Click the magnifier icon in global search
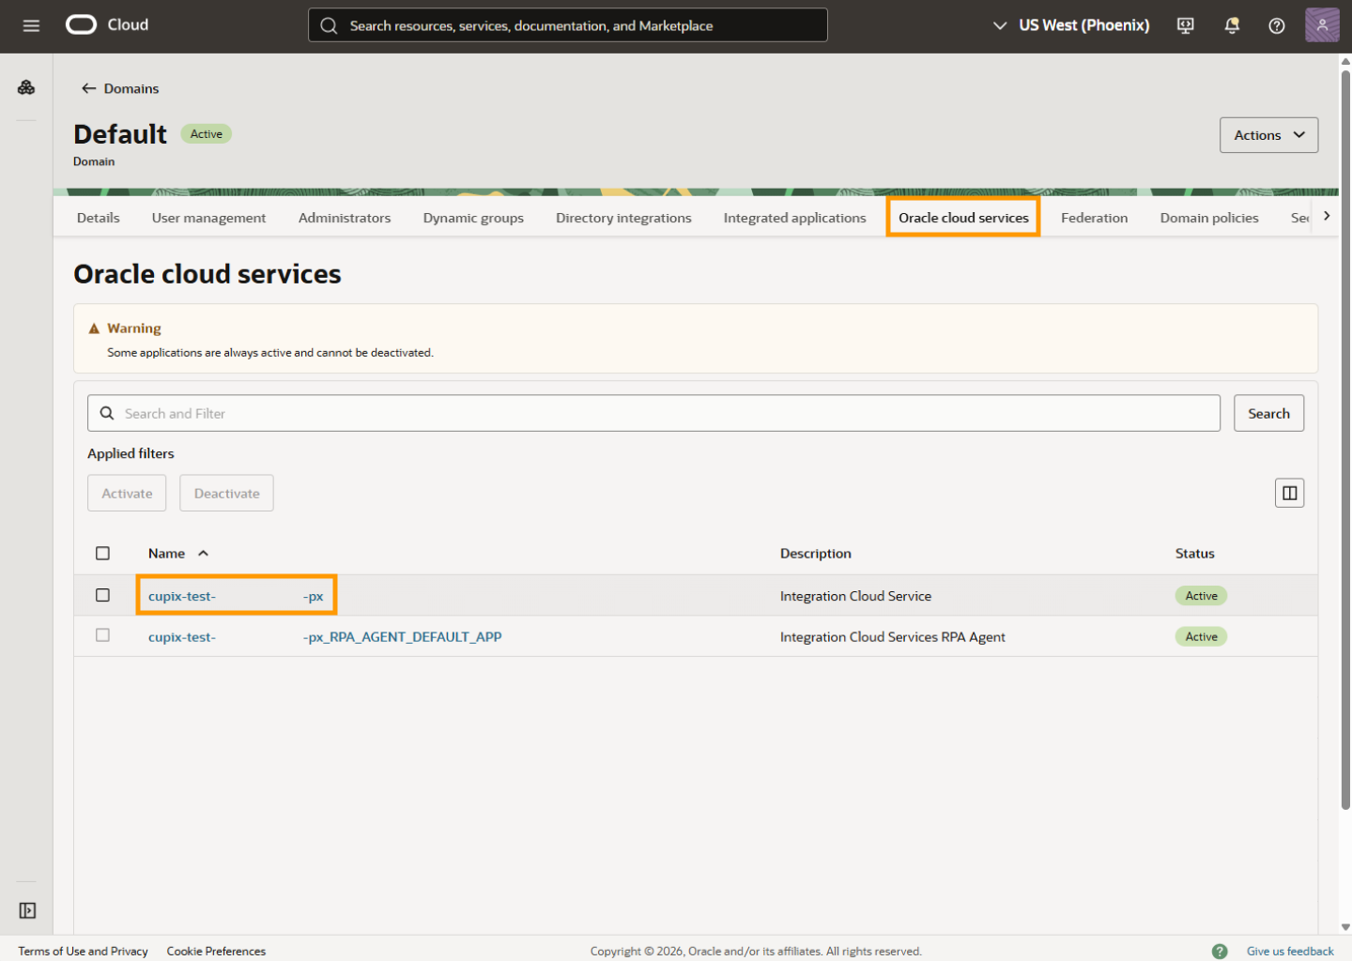This screenshot has height=961, width=1352. 329,25
